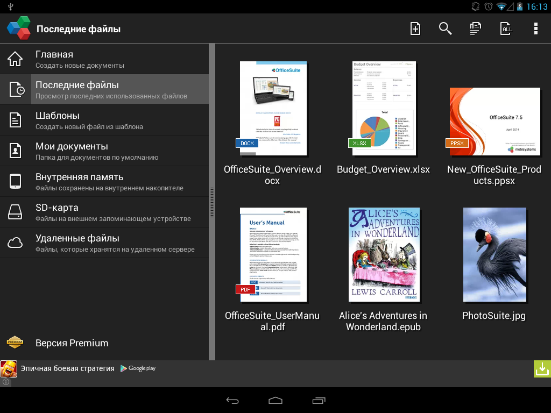Select Последние файлы in sidebar
This screenshot has height=413, width=551.
click(x=104, y=90)
